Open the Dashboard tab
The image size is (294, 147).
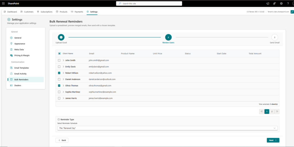coord(10,12)
